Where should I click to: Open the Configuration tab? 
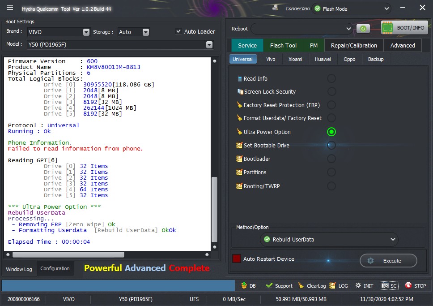(x=55, y=268)
